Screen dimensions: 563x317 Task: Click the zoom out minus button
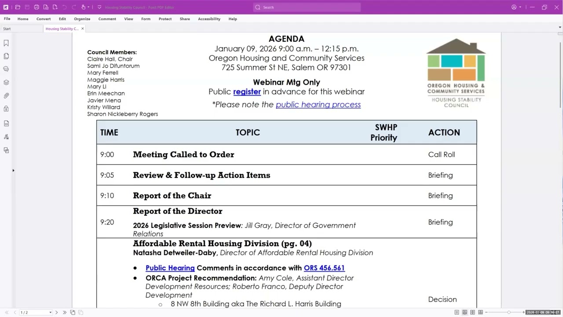click(486, 313)
